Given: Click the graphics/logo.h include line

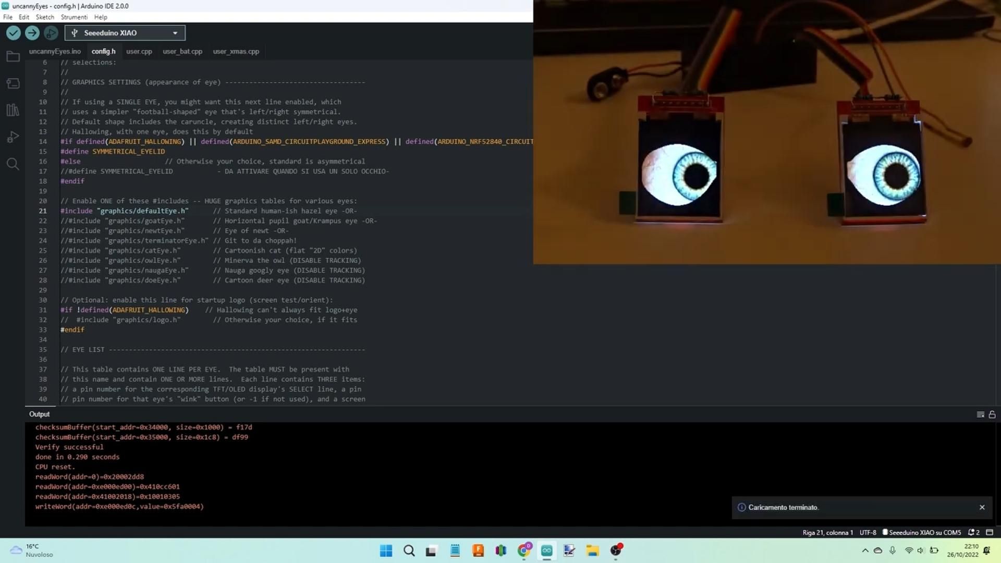Looking at the screenshot, I should [209, 320].
